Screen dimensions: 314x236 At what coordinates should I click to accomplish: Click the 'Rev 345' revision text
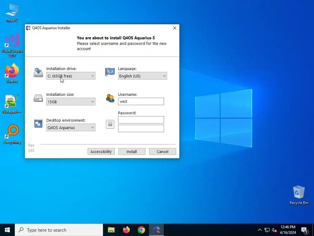31,148
